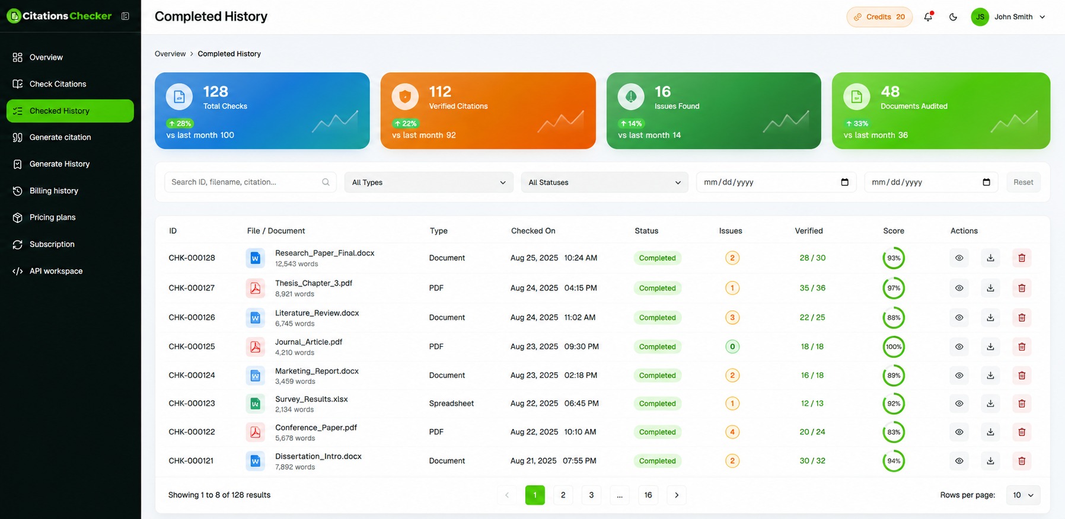Click the search magnifier icon
Screen dimensions: 1065x519
326,182
